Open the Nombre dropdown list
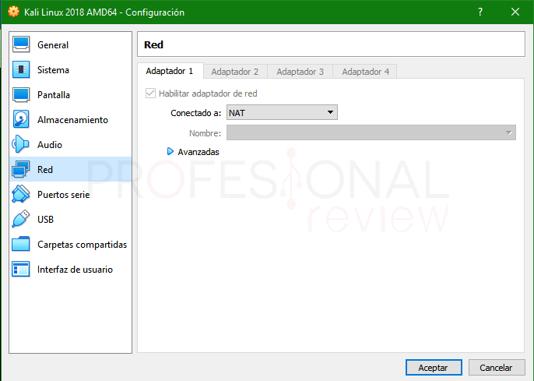The image size is (534, 381). pyautogui.click(x=371, y=132)
